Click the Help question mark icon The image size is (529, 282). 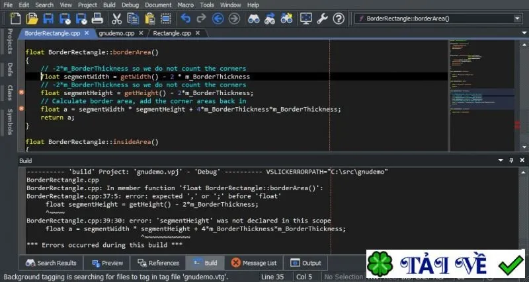[x=339, y=18]
